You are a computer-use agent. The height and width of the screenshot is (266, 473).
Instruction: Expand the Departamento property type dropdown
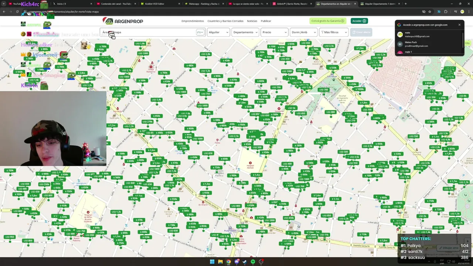(245, 32)
